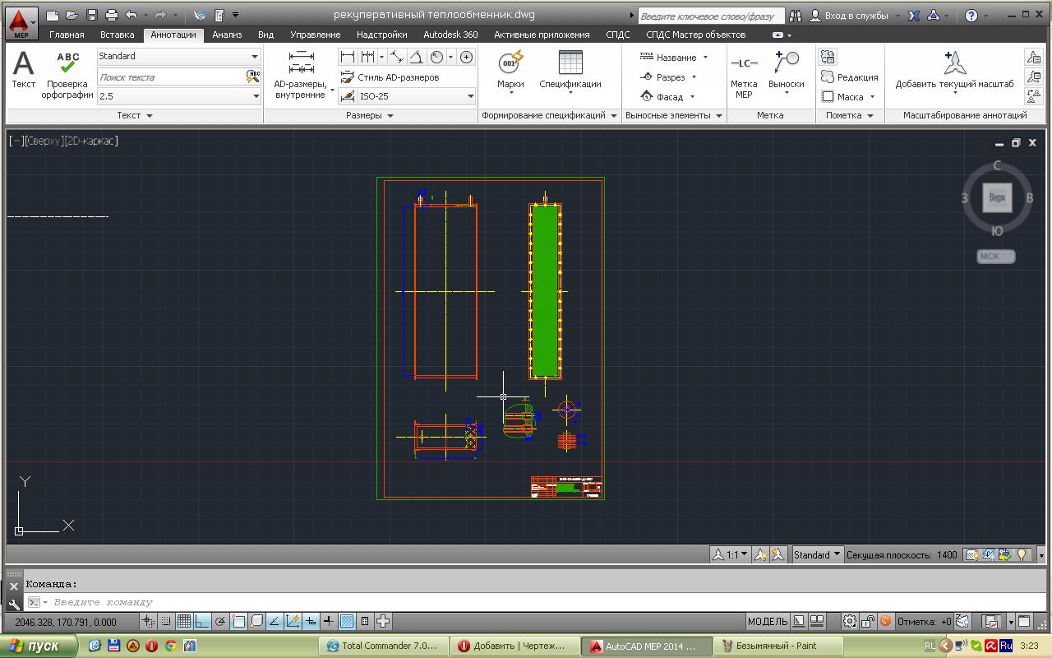Switch to the Вставка ribbon tab
1052x658 pixels.
(117, 35)
